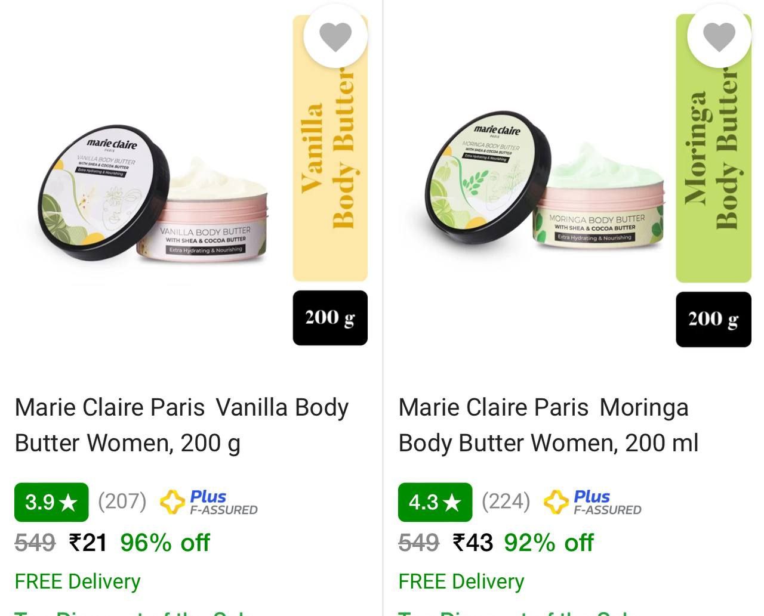
Task: Tap the 92% off discount text
Action: point(549,543)
